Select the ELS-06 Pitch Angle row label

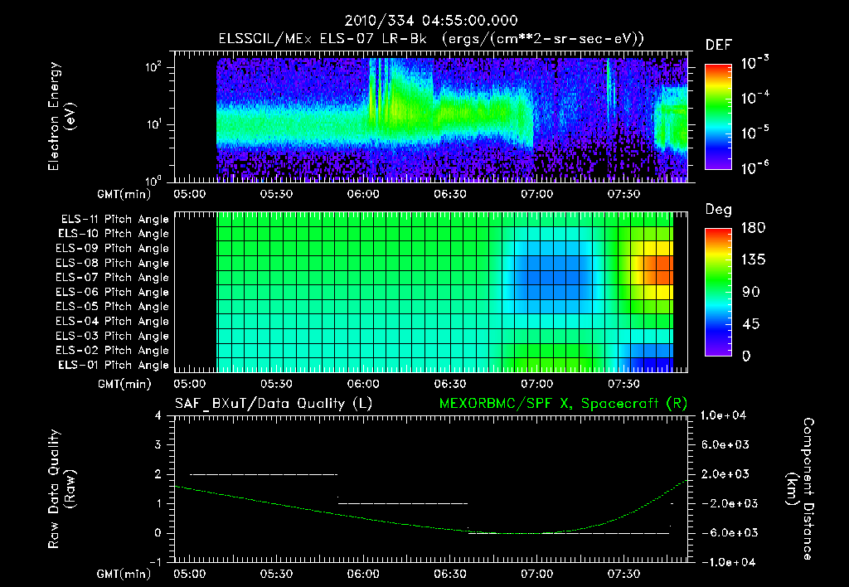113,293
